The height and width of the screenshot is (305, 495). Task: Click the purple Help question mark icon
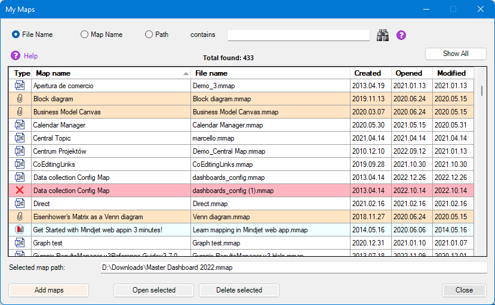pyautogui.click(x=16, y=56)
